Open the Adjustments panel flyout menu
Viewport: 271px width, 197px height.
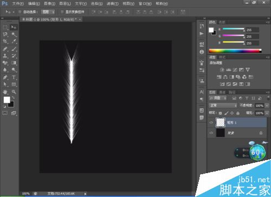pyautogui.click(x=268, y=58)
